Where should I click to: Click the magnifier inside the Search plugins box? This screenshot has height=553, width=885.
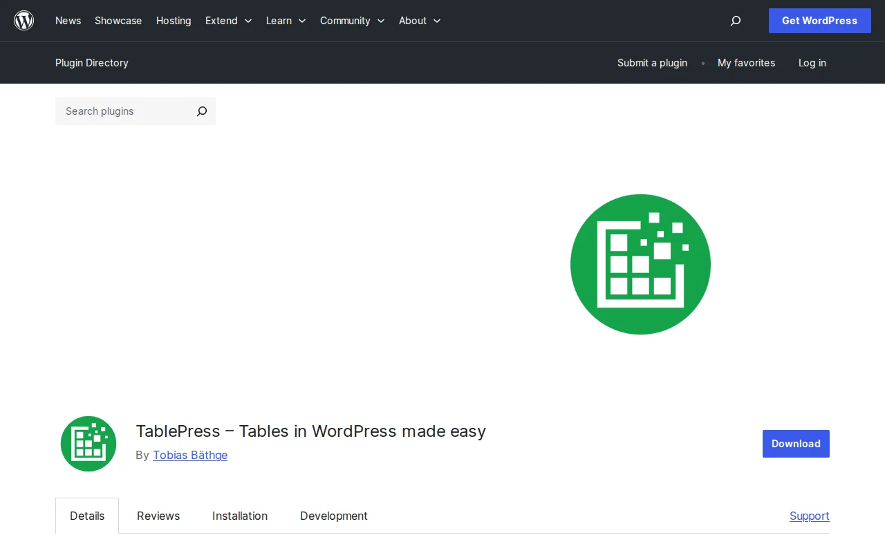coord(201,111)
